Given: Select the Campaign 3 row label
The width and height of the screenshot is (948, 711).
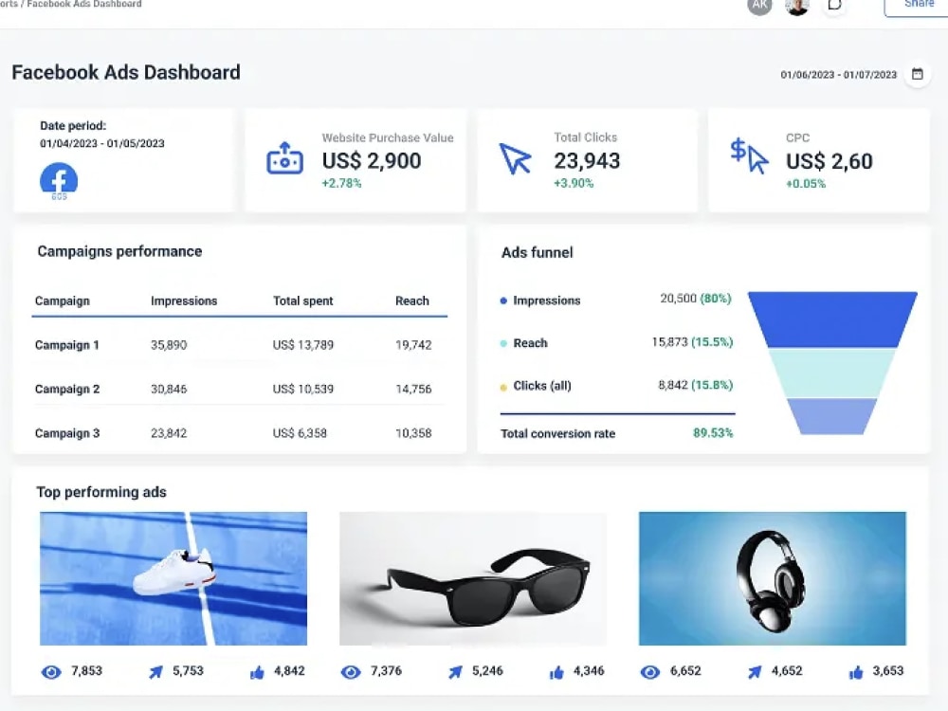Looking at the screenshot, I should point(67,433).
